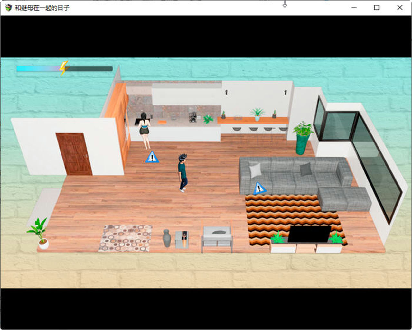Click the gray floor vase
The image size is (412, 330).
click(166, 238)
